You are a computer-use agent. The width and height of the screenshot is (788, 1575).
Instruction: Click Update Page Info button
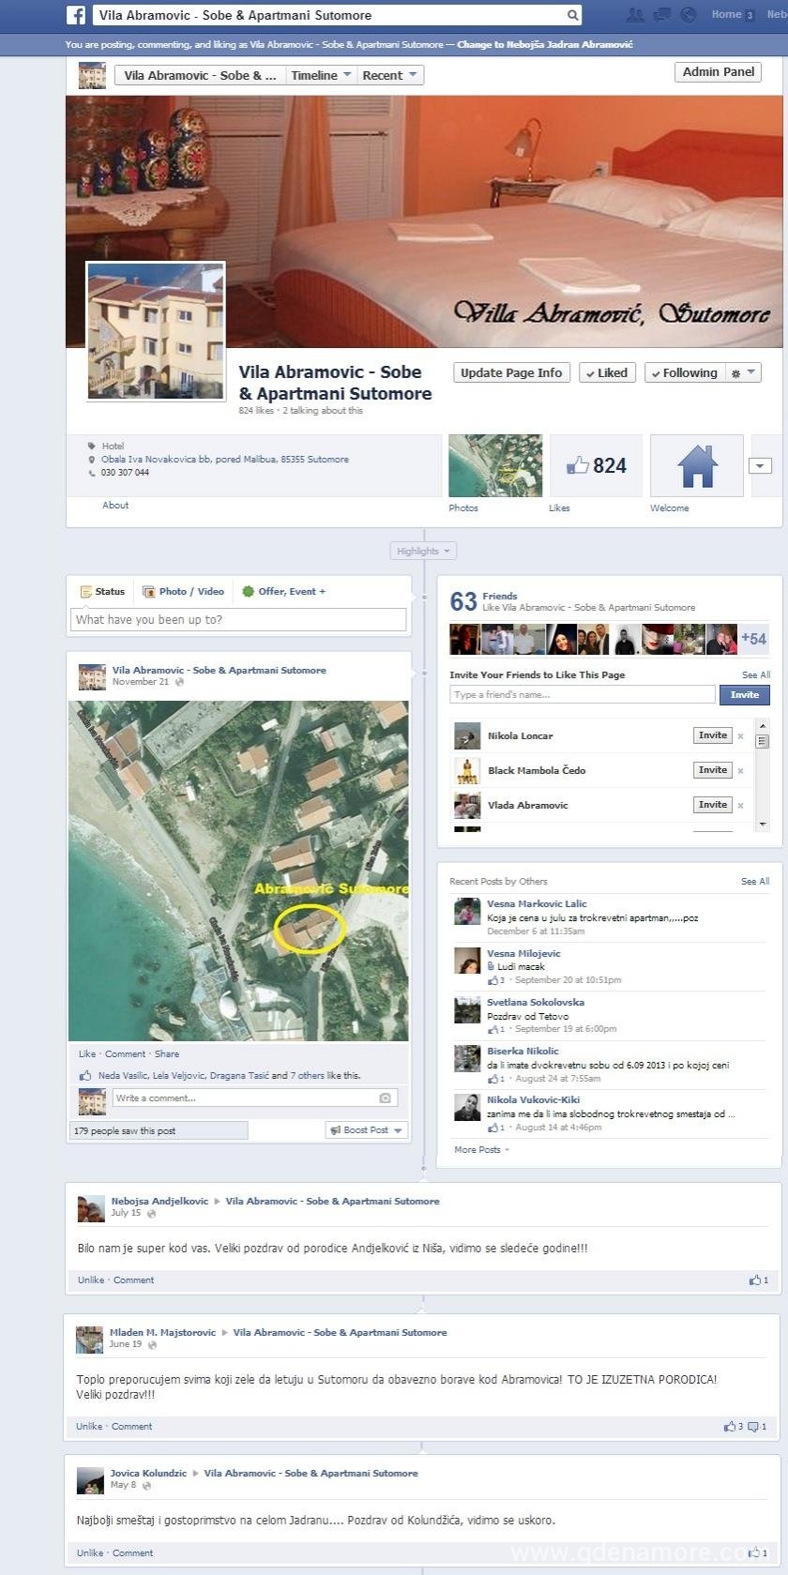point(511,372)
